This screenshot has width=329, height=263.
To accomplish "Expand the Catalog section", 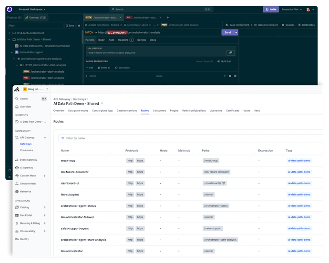I will tap(45, 207).
